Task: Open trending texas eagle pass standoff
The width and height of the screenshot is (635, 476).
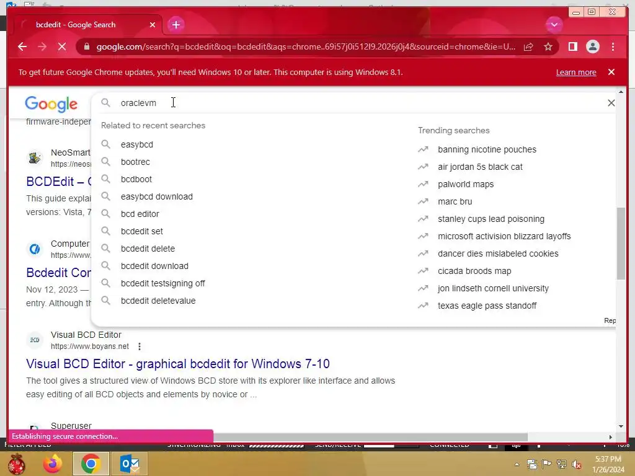Action: coord(487,306)
